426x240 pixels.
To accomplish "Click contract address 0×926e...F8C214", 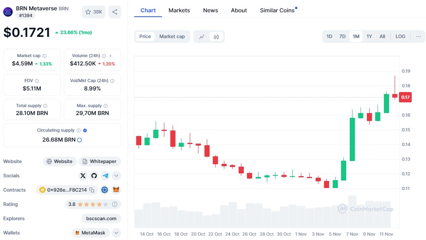I will [67, 190].
